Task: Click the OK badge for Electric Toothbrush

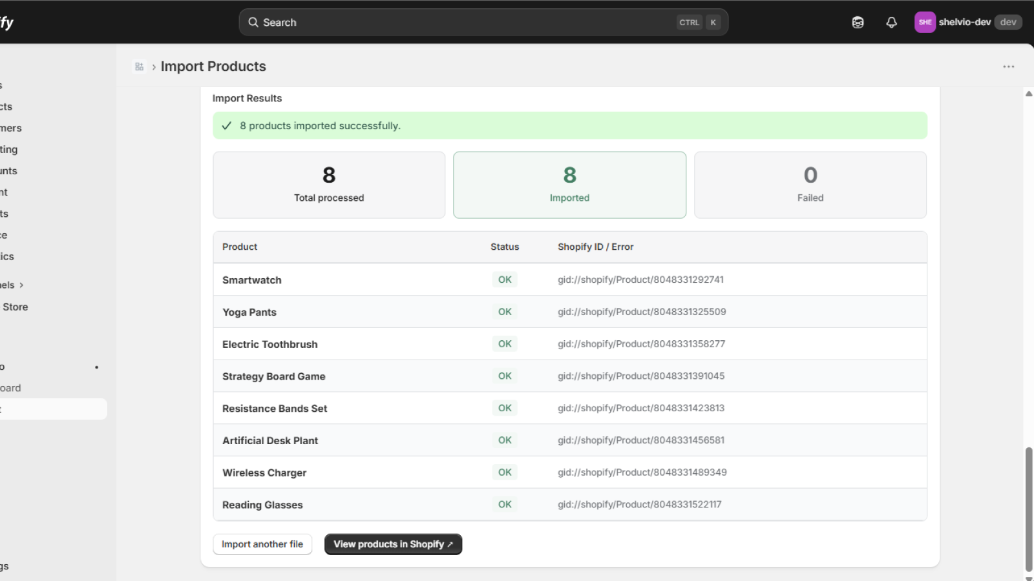Action: pyautogui.click(x=505, y=344)
